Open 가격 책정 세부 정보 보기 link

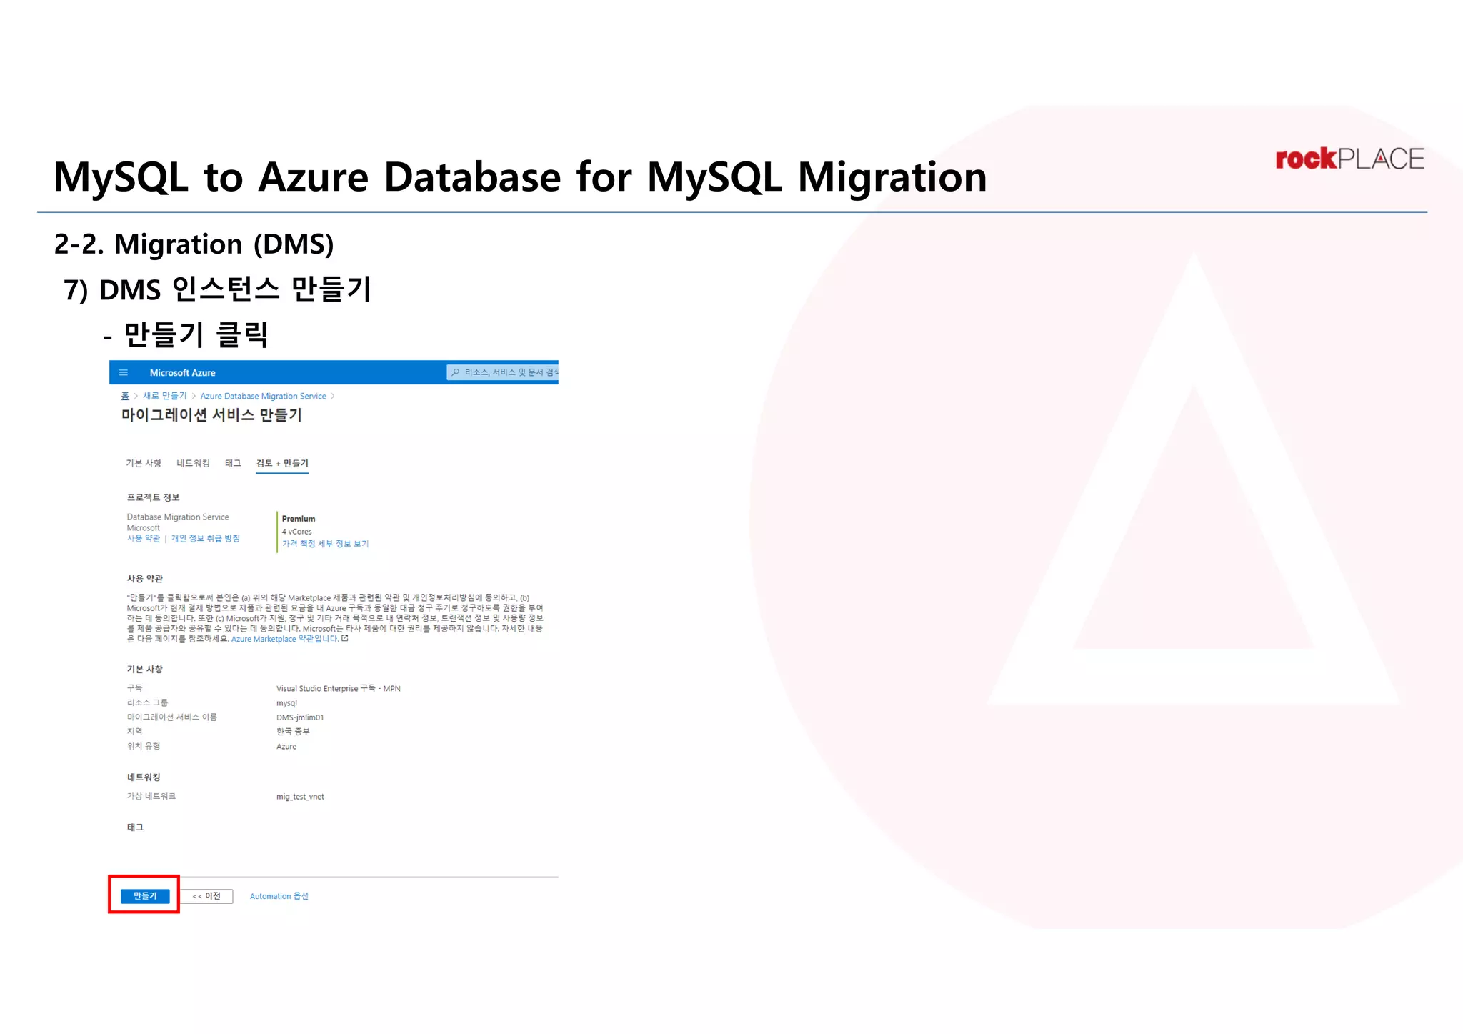pyautogui.click(x=325, y=544)
